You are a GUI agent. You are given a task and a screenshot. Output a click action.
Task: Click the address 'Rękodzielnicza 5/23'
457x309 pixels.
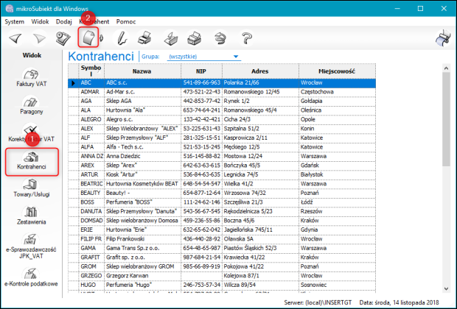point(260,212)
